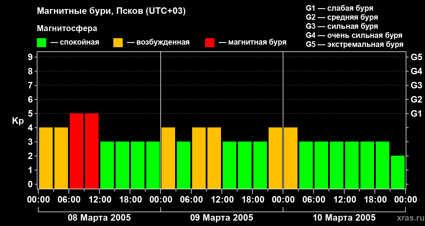Select the «09 Марта 2005» date label

pyautogui.click(x=222, y=218)
